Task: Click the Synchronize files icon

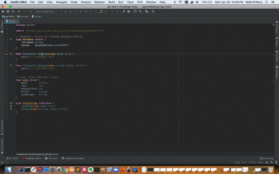Action: pos(13,11)
